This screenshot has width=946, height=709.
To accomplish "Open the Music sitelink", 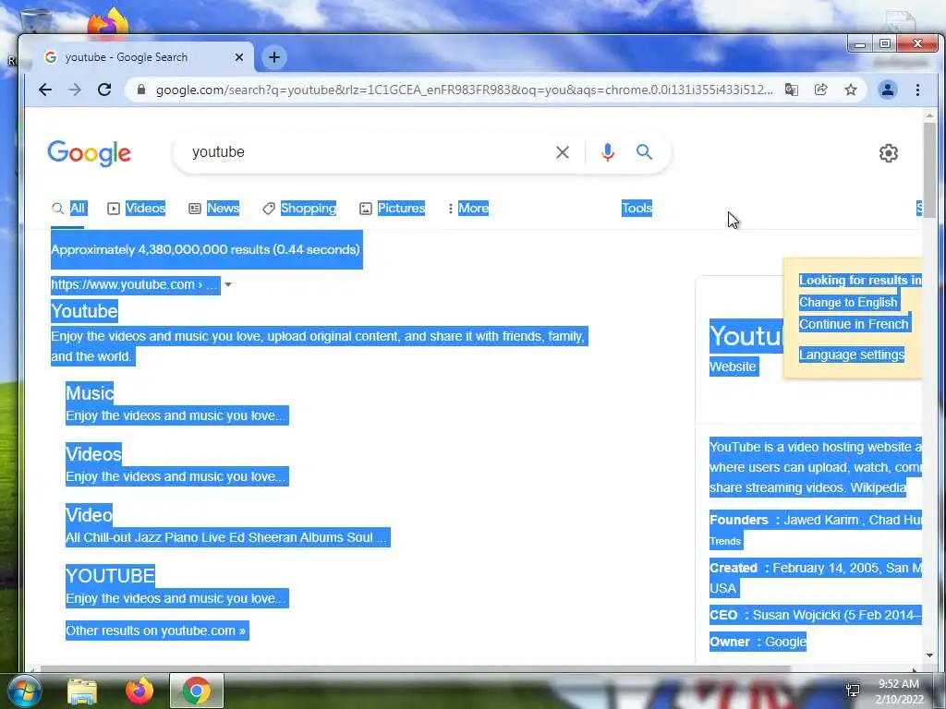I will coord(90,393).
